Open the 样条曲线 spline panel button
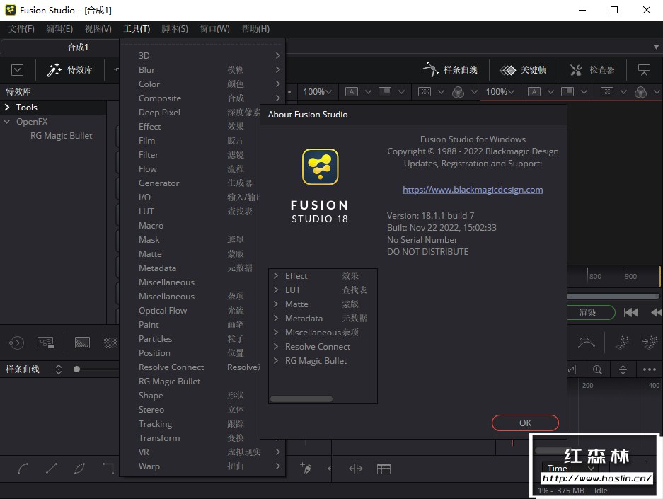The image size is (663, 499). click(450, 70)
